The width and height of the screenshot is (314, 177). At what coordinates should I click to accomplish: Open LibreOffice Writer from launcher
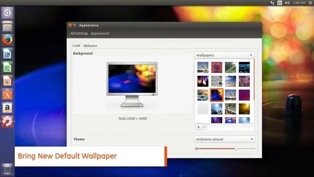[7, 54]
